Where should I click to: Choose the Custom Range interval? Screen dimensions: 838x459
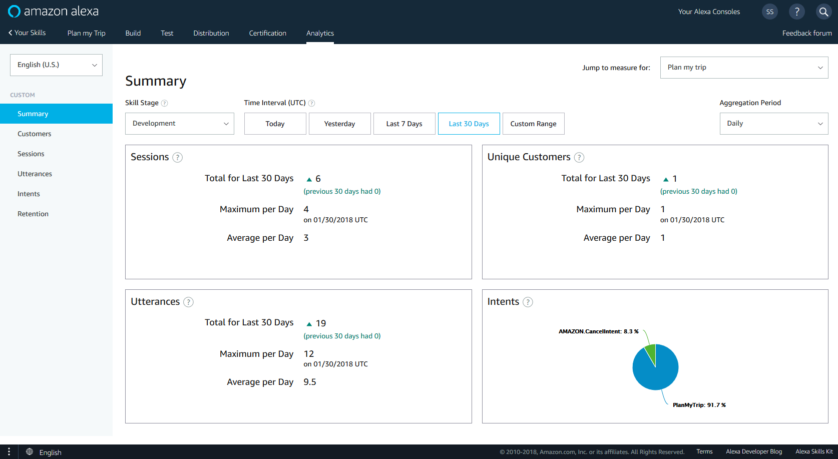(x=533, y=123)
